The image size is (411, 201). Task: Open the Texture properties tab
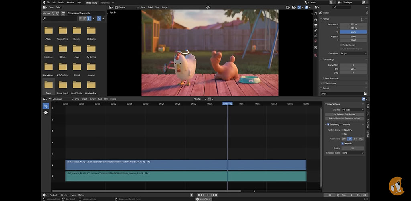[315, 55]
